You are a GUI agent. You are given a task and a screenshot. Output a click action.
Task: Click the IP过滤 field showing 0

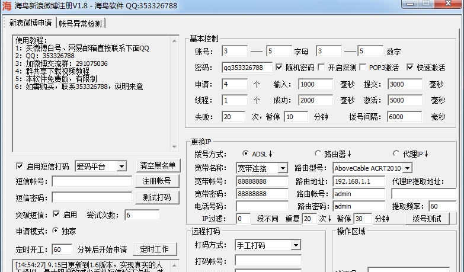click(243, 219)
